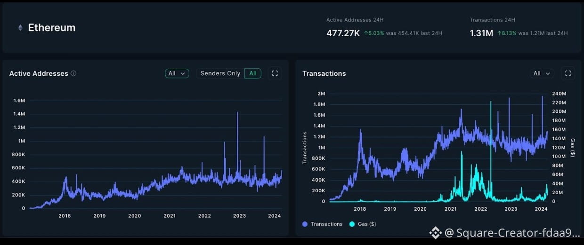Click the purple Transactions legend dot
Viewport: 584px width, 245px height.
(305, 224)
